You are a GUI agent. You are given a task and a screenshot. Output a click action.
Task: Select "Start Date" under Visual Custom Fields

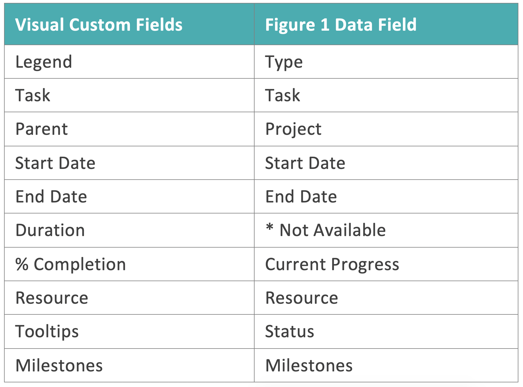click(55, 163)
